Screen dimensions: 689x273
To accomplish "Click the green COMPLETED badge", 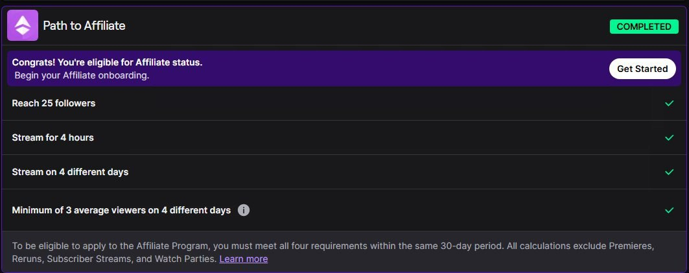I will click(643, 27).
